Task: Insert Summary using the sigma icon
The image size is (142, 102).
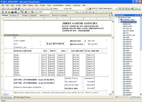Action: [x=3, y=12]
